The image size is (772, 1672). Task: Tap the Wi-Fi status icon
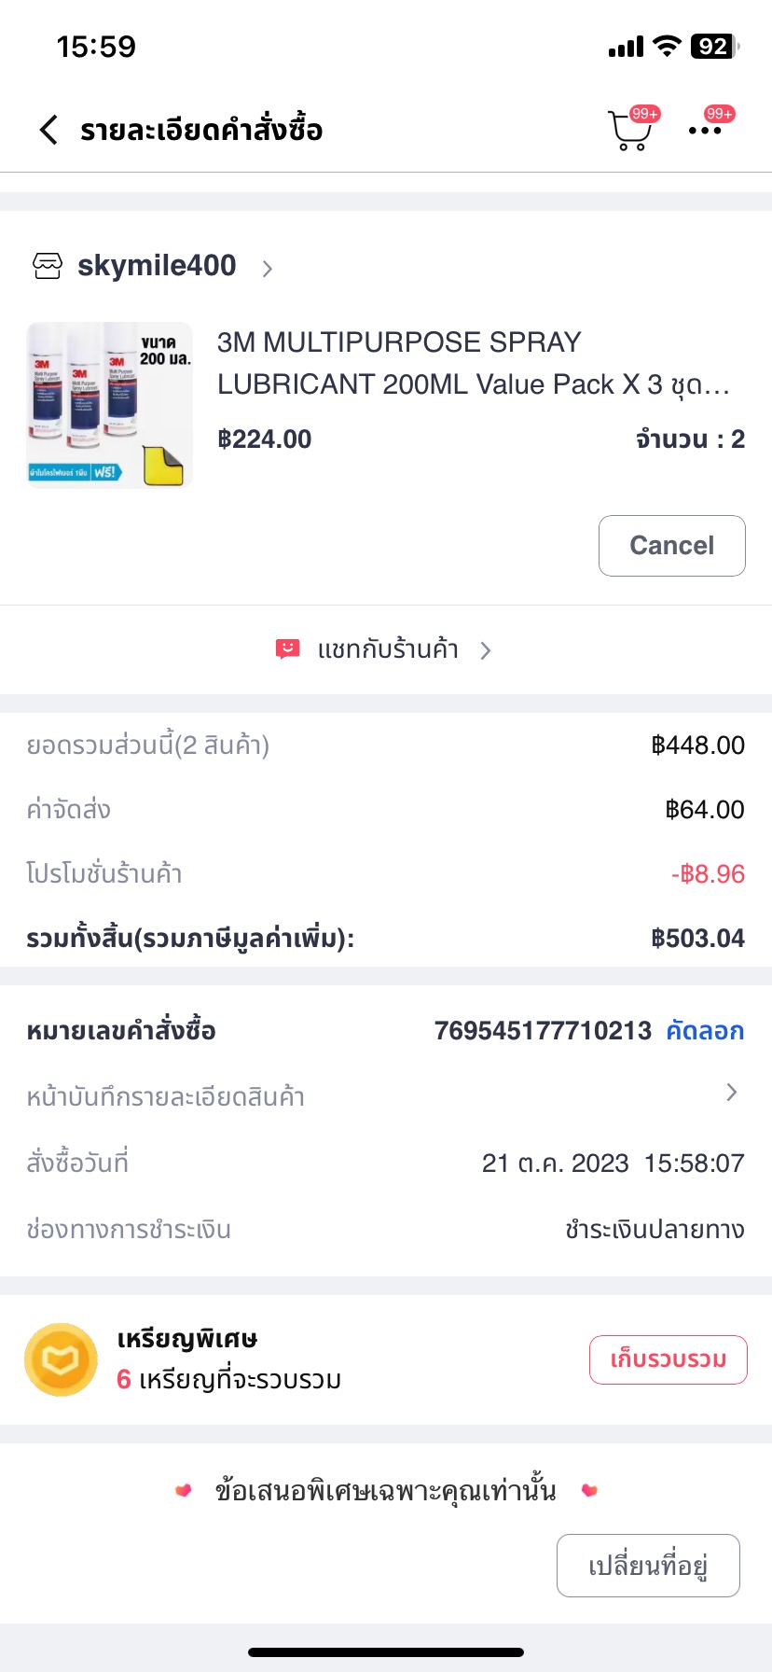coord(666,47)
